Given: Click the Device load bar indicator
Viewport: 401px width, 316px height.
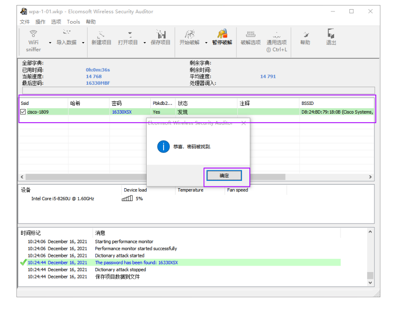Looking at the screenshot, I should coord(127,198).
